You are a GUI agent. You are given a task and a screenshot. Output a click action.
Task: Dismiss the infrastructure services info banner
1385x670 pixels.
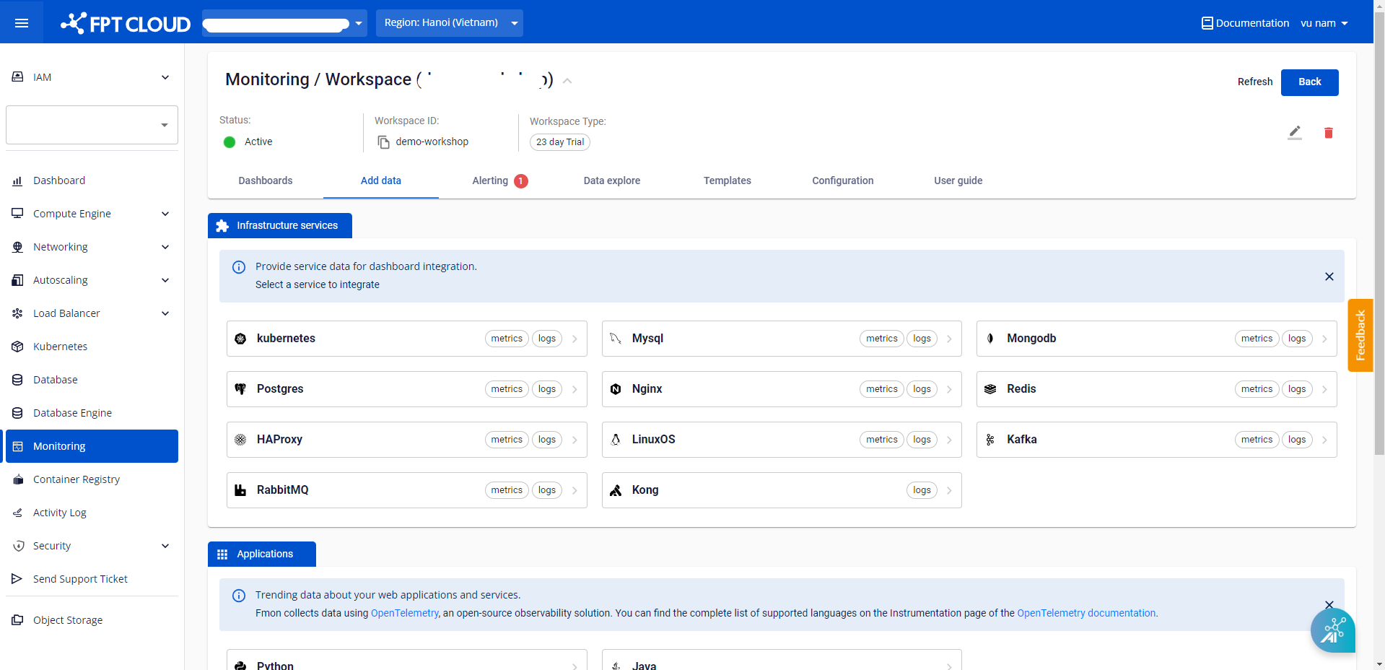click(1329, 277)
